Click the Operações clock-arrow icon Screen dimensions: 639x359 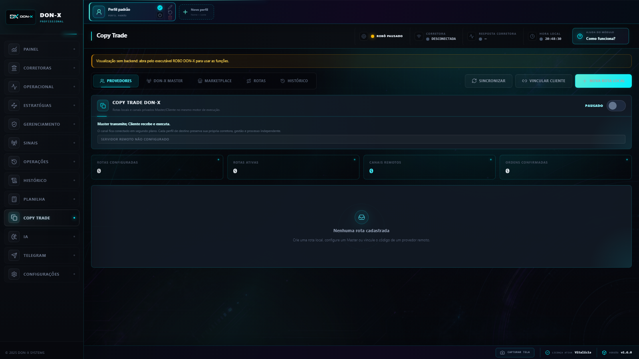coord(14,162)
